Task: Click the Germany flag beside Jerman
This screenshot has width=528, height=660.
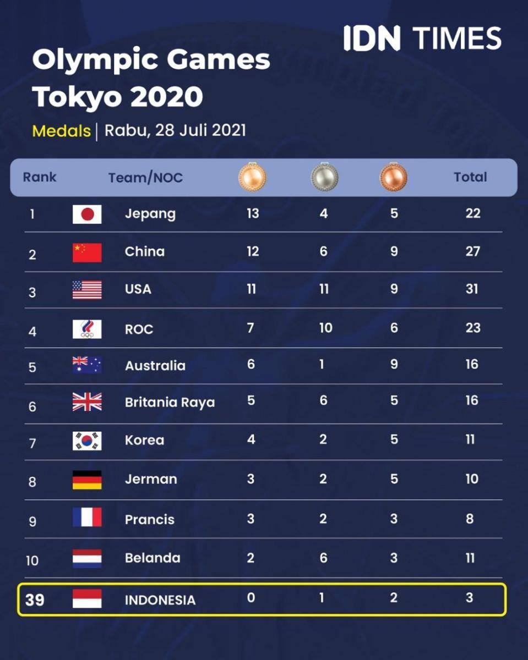Action: (87, 480)
